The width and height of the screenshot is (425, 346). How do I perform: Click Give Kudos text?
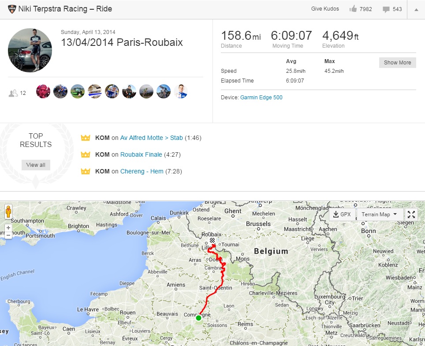pos(325,9)
